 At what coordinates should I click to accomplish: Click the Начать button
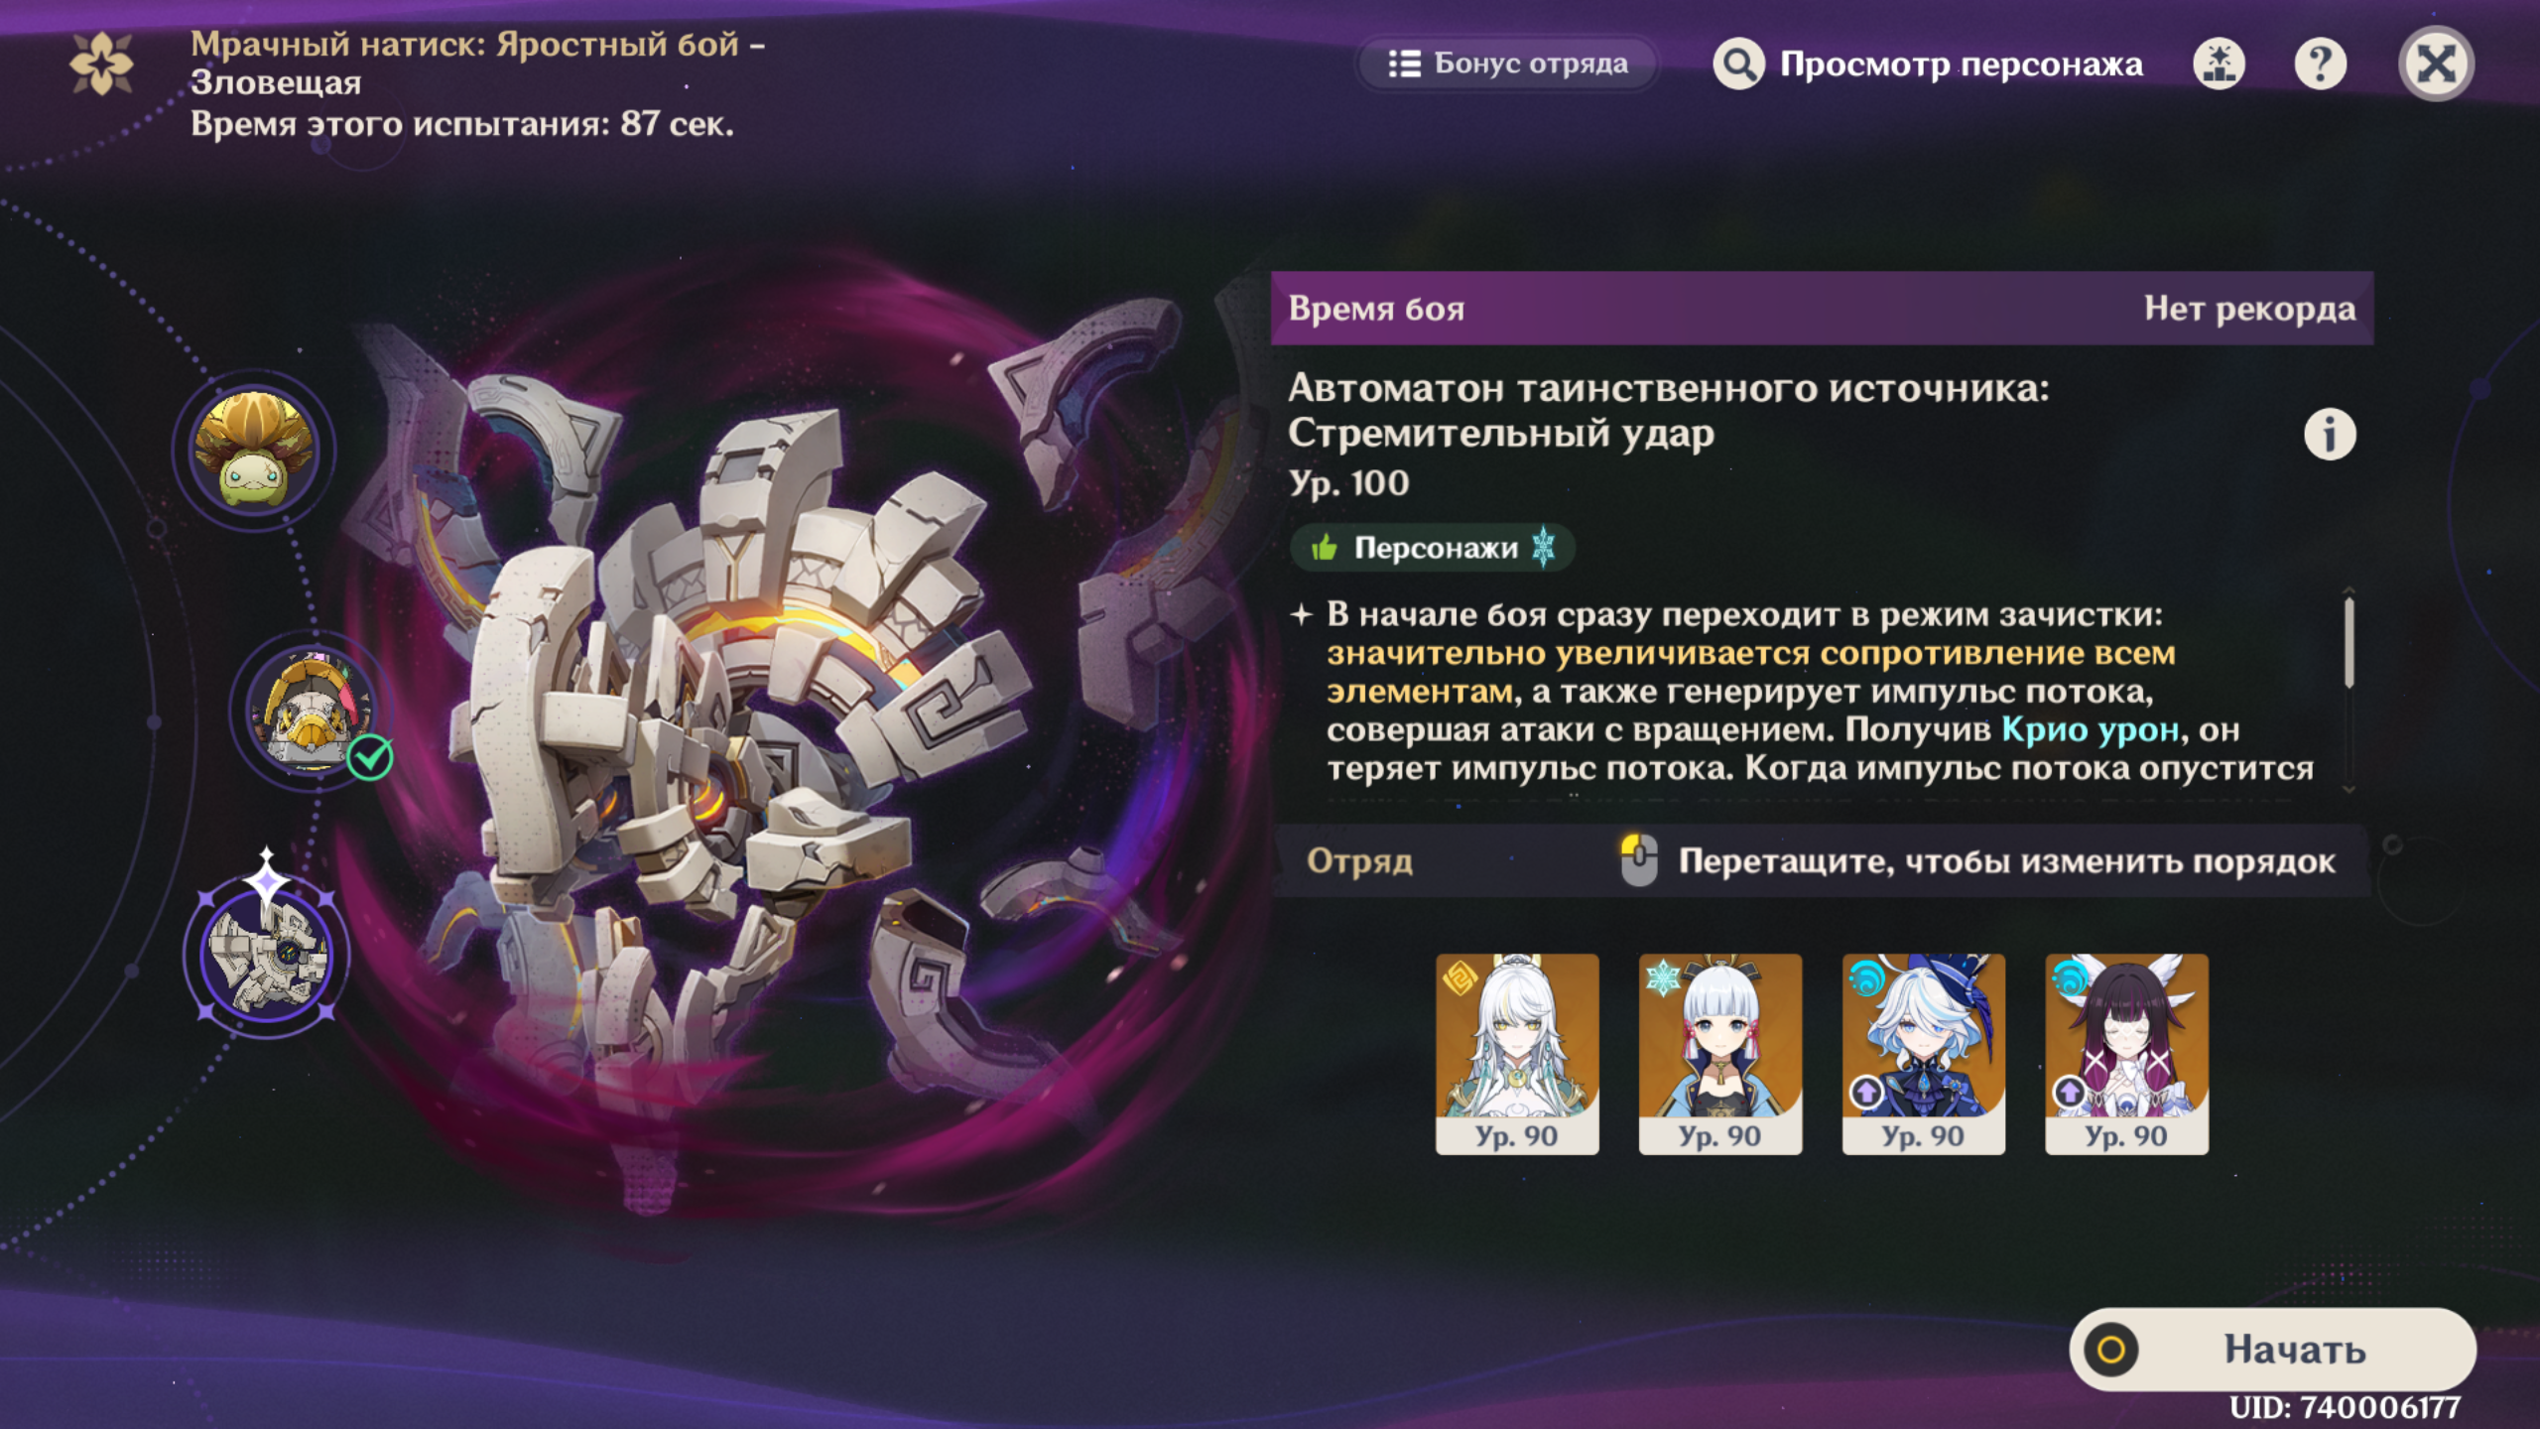coord(2272,1349)
